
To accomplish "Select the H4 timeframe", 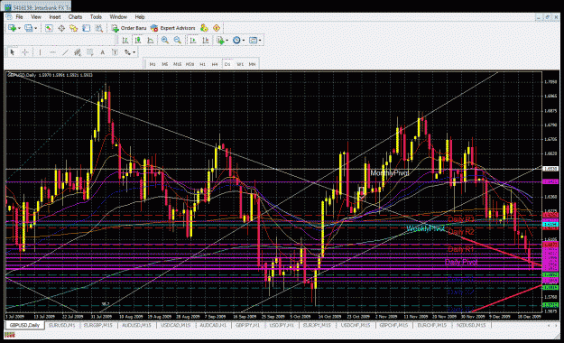I will (x=215, y=64).
